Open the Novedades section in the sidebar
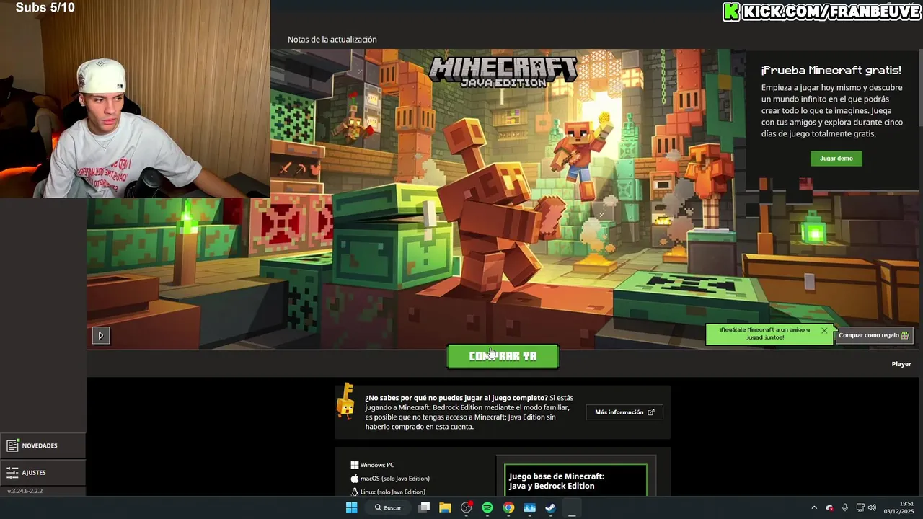Viewport: 923px width, 519px height. click(x=43, y=445)
